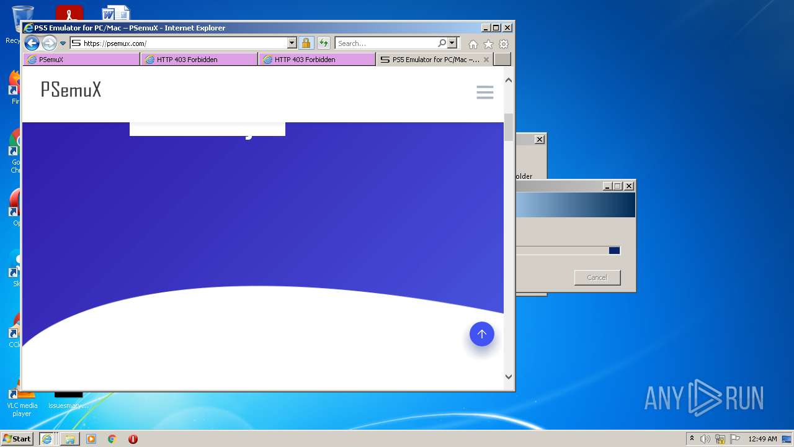This screenshot has height=447, width=794.
Task: Expand the address bar autocomplete dropdown
Action: (x=292, y=43)
